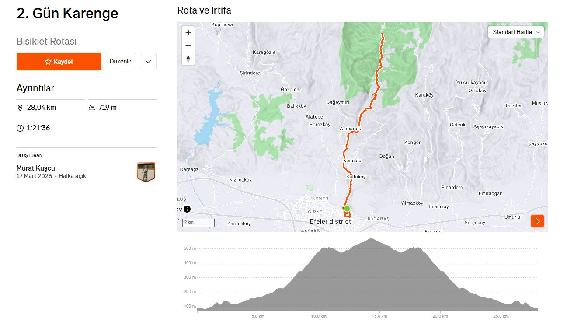Expand more options next to Düzenle
This screenshot has height=332, width=567.
coord(148,62)
